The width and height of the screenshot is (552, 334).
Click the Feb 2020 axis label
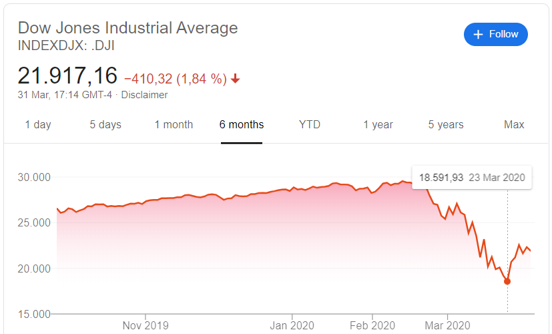pyautogui.click(x=372, y=326)
